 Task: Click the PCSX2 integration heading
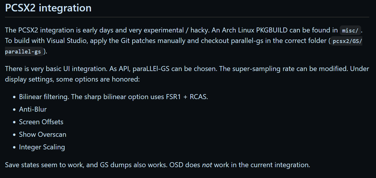(x=48, y=8)
